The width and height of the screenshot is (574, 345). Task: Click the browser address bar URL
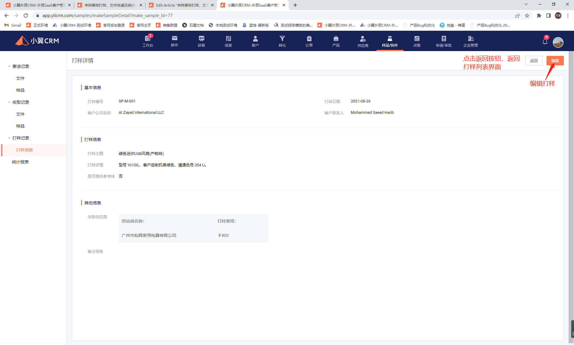107,16
